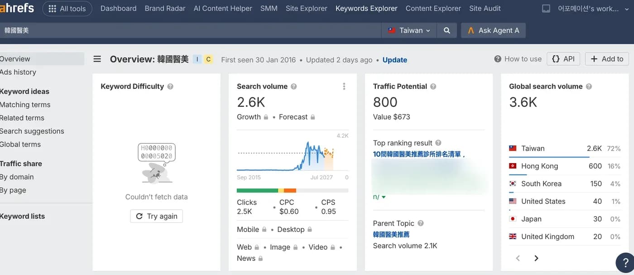Click the locked Web option

pyautogui.click(x=248, y=247)
